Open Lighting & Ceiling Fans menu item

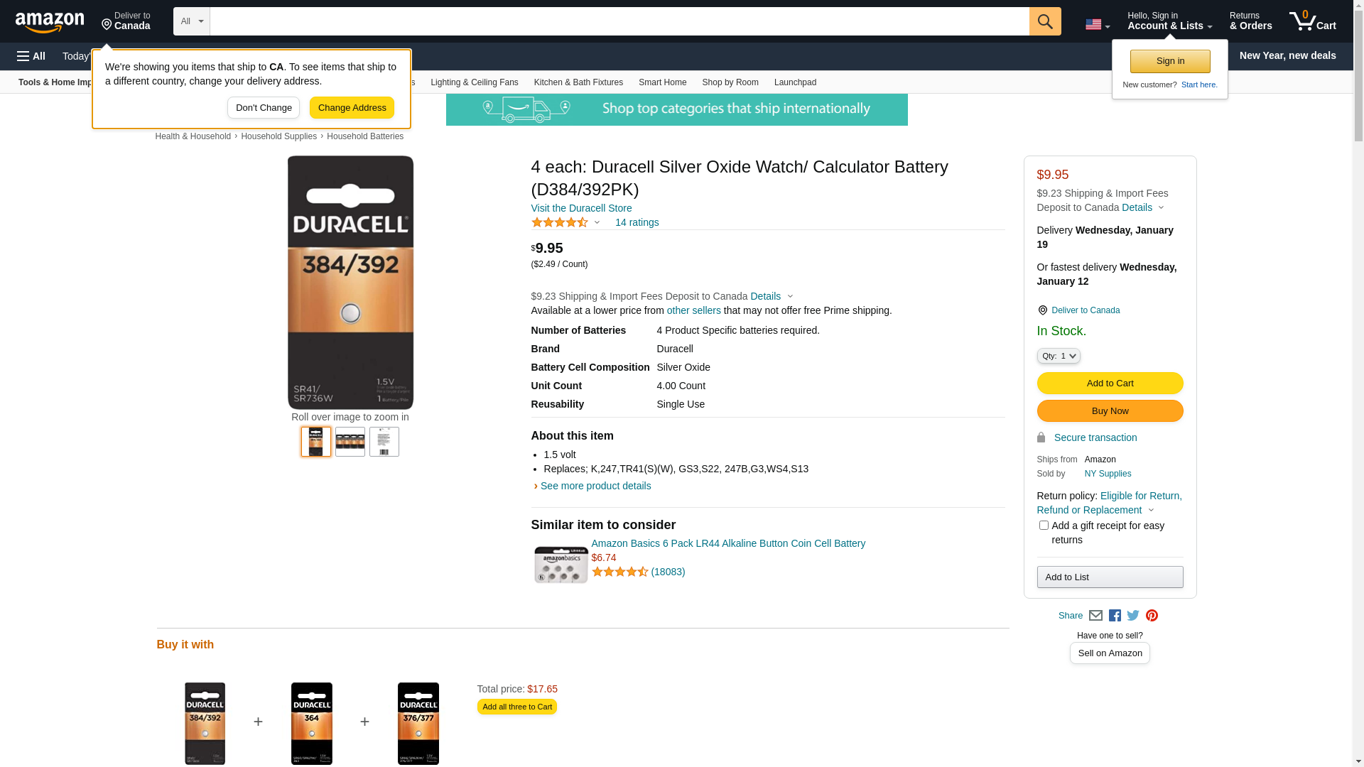(x=474, y=82)
